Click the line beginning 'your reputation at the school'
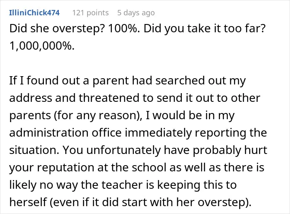The image size is (290, 214). 137,168
